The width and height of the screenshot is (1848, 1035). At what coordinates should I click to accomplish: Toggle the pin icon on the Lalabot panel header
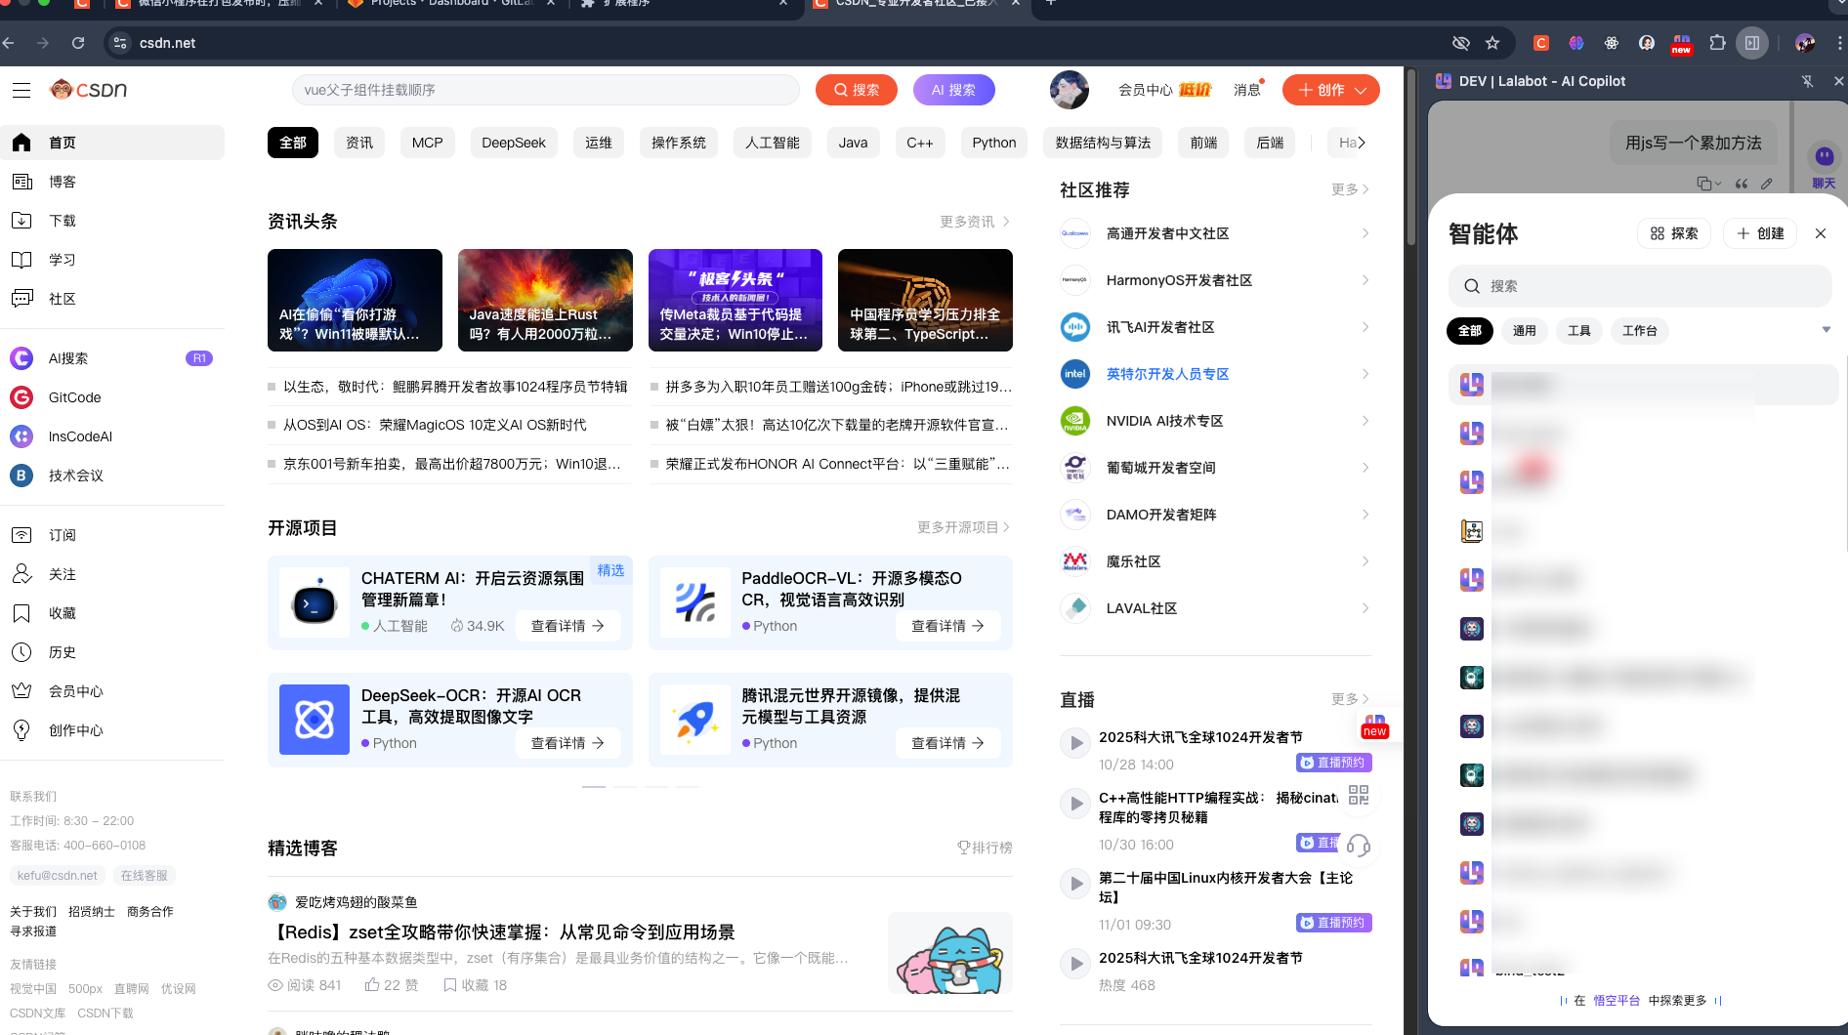[x=1808, y=81]
